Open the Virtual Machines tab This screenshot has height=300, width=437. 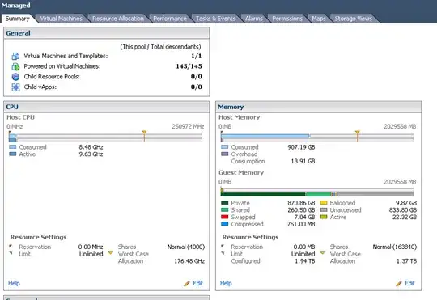pos(61,19)
